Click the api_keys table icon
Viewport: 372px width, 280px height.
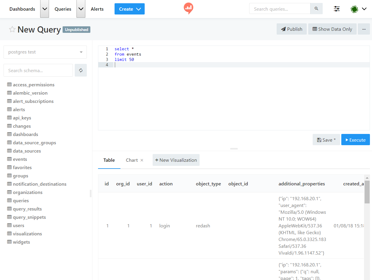9,118
